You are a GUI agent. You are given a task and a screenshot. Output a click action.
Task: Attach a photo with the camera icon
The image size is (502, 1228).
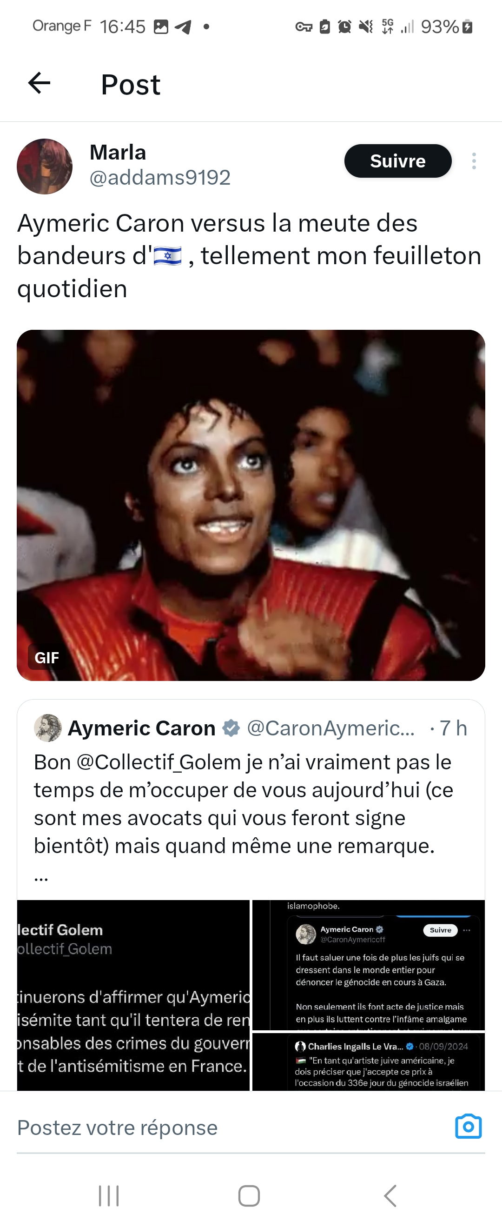point(468,1127)
